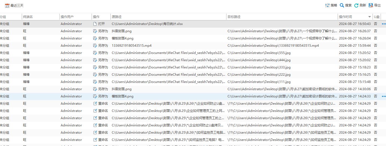Screen dimensions: 386x146
Task: Open more options for 14:24:33 row
Action: coord(384,96)
